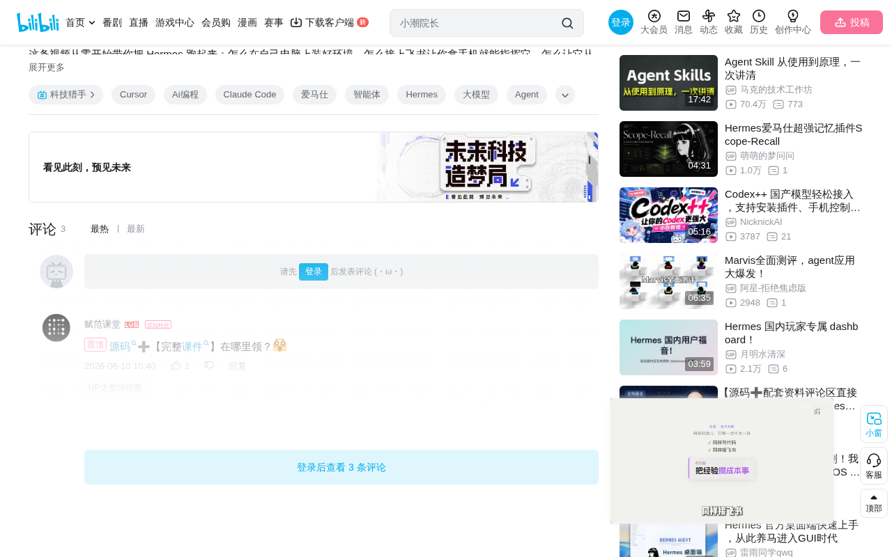Sort comments by 最热
The height and width of the screenshot is (557, 892).
tap(100, 229)
